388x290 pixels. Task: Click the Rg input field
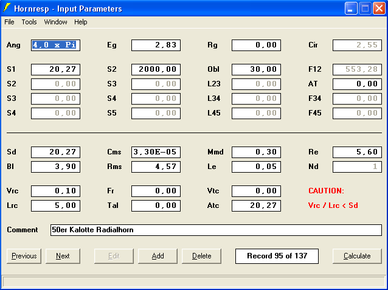click(x=257, y=45)
